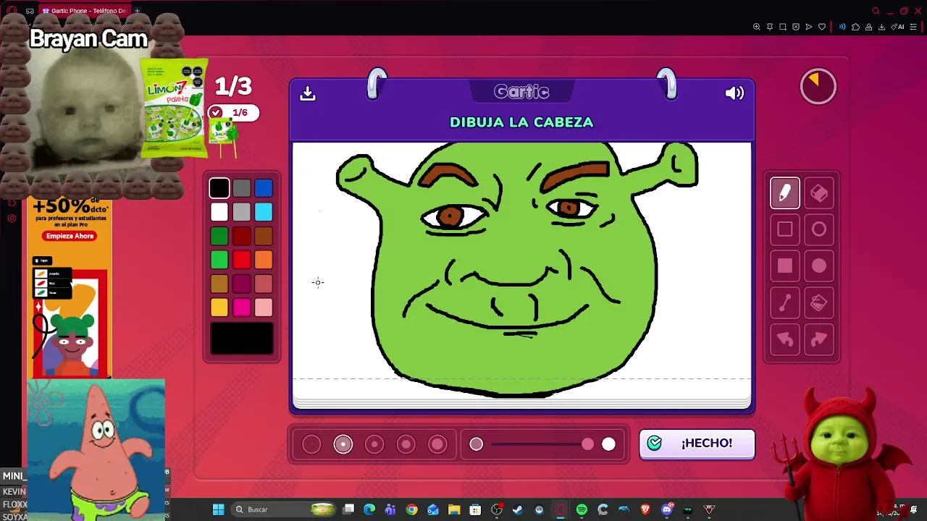Select the line tool
This screenshot has height=521, width=927.
pos(785,303)
